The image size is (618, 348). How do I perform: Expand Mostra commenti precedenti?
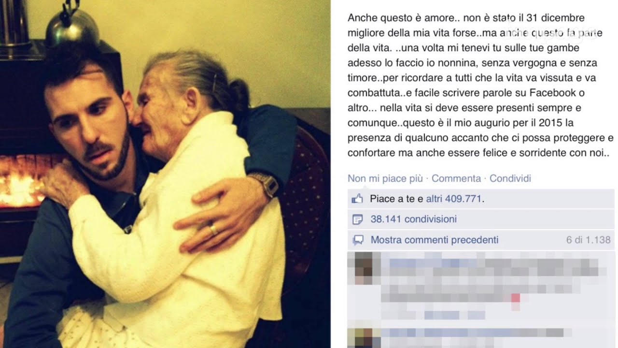(435, 240)
